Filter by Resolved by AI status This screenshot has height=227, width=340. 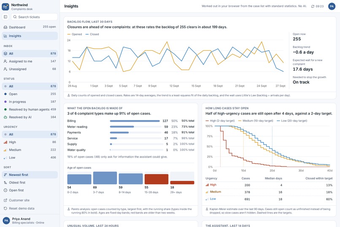tap(30, 117)
